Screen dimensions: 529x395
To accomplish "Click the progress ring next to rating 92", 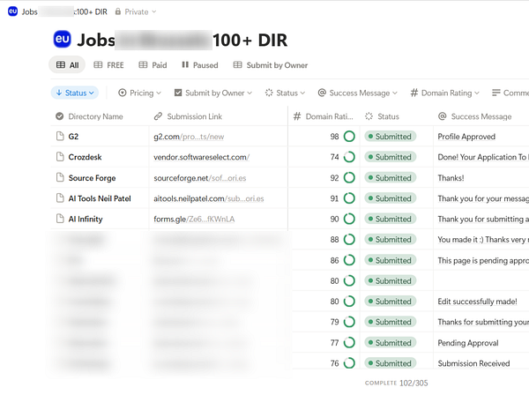I will [349, 177].
